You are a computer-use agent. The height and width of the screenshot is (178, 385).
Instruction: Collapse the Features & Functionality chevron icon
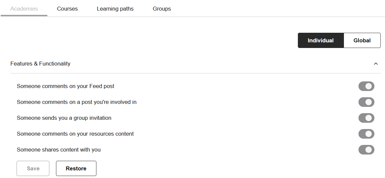coord(375,64)
